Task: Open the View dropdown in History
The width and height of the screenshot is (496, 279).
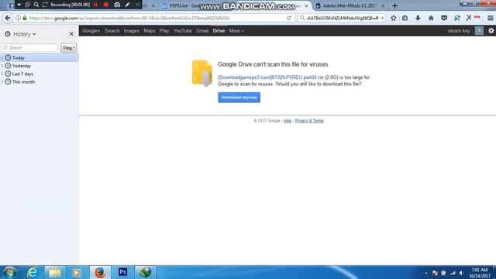Action: (69, 48)
